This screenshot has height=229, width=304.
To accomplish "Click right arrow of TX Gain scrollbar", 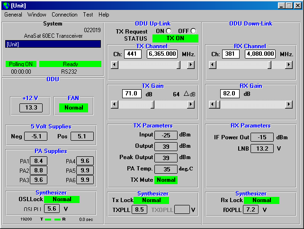I will 191,104.
